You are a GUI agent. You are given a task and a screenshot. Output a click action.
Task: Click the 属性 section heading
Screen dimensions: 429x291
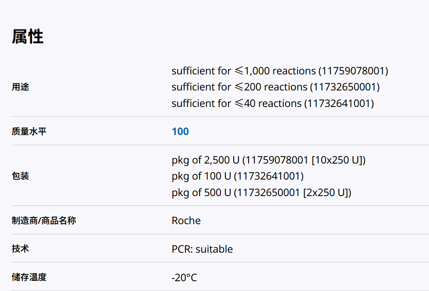28,37
